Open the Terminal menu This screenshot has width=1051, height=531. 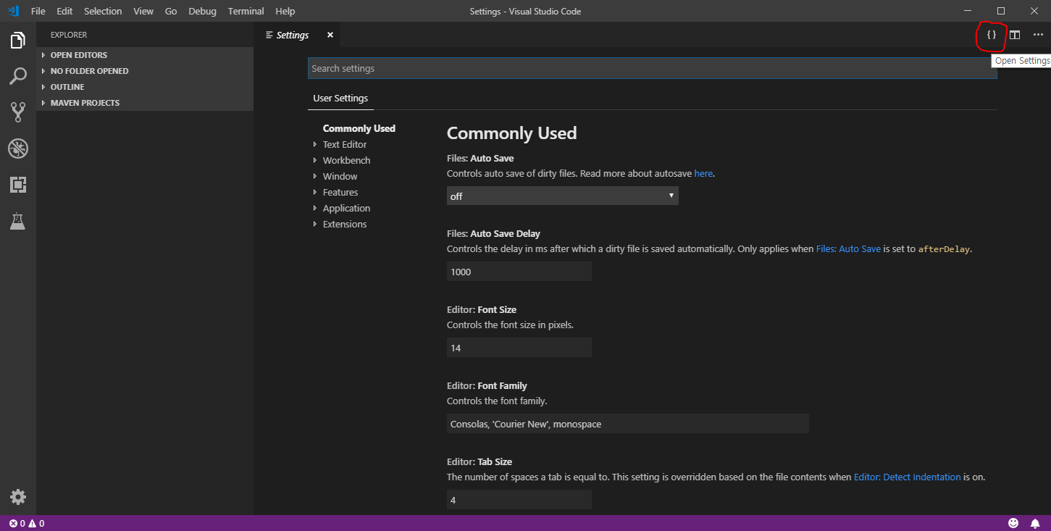pos(246,12)
